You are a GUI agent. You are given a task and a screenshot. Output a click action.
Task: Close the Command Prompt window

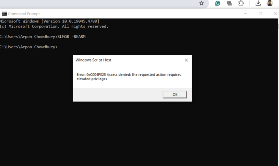pos(276,14)
